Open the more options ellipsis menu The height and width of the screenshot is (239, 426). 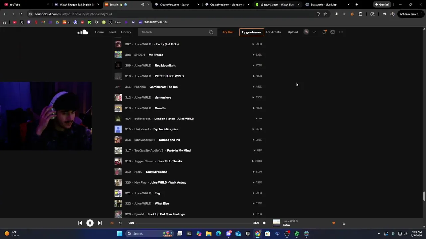point(341,32)
